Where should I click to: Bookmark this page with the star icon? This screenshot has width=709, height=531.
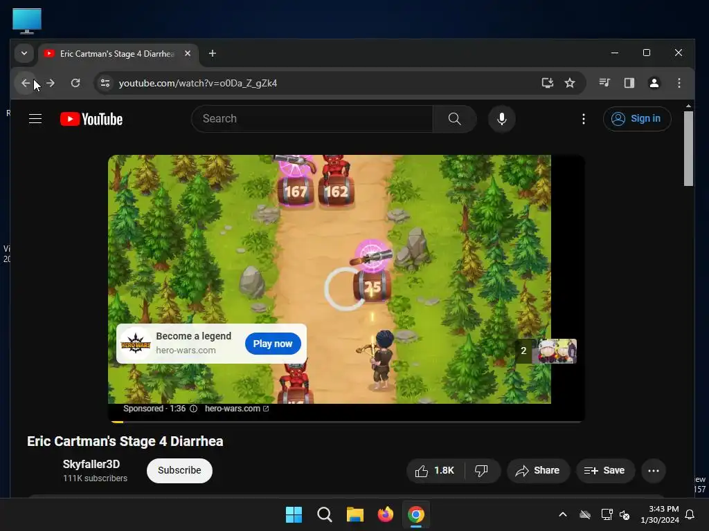571,83
